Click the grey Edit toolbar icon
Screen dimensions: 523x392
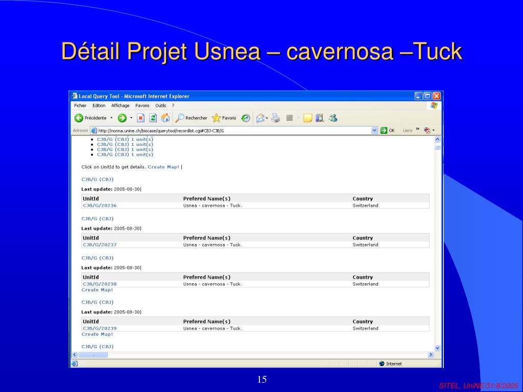coord(290,118)
